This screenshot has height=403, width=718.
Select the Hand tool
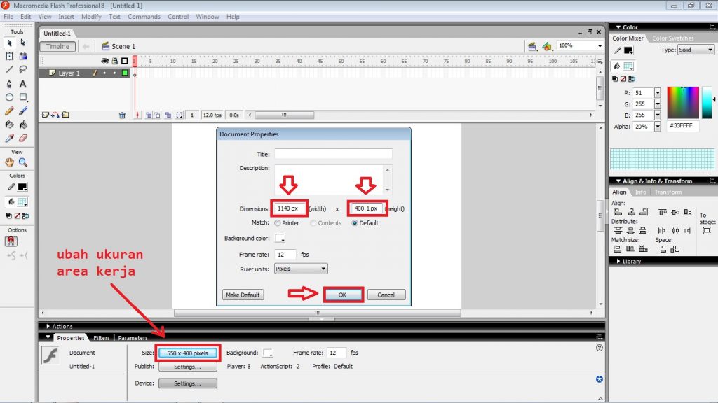9,162
